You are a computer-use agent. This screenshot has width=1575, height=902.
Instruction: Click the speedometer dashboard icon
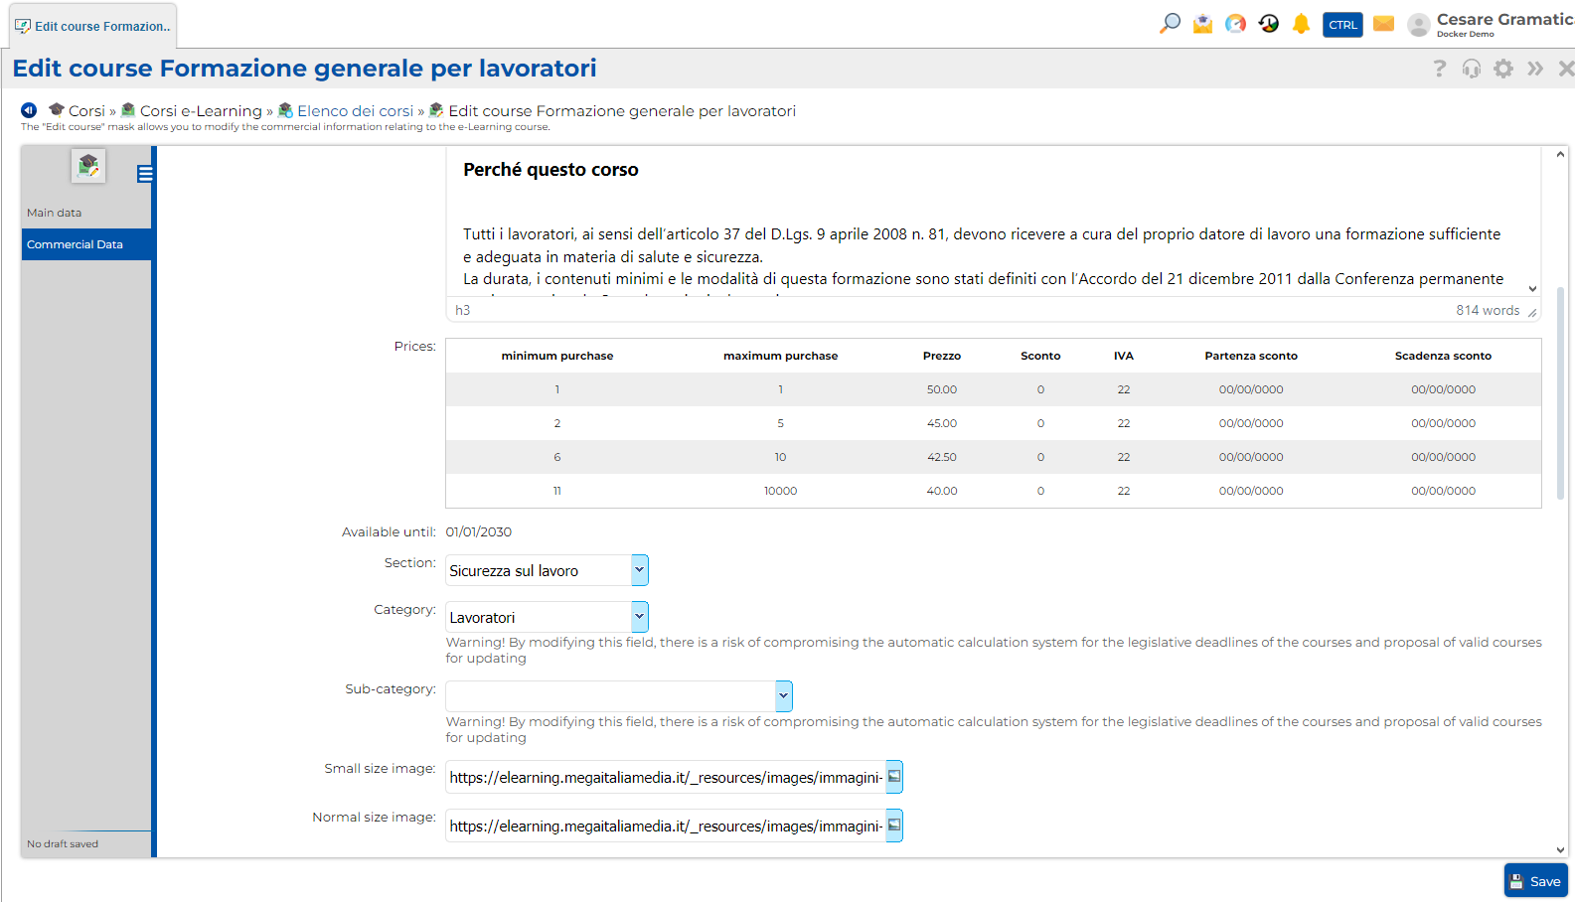coord(1235,24)
